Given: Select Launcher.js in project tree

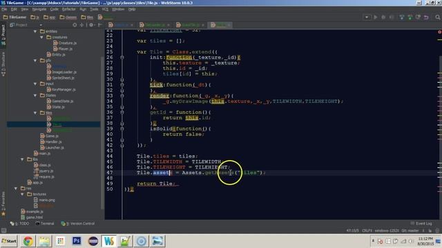Looking at the screenshot, I should coord(52,147).
